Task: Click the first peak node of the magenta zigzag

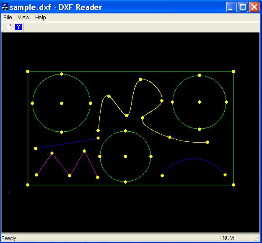Action: 52,153
